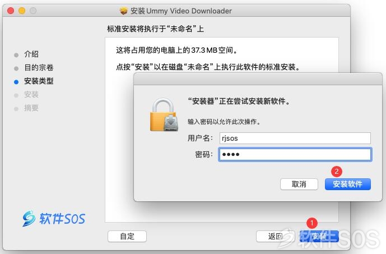Image resolution: width=386 pixels, height=254 pixels.
Task: Focus the 用户名 field containing rjsos
Action: [x=295, y=138]
